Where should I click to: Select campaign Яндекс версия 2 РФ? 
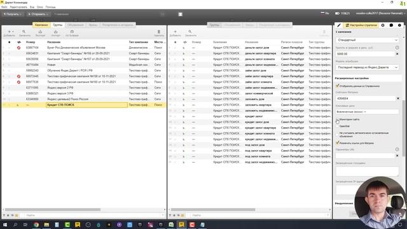(83, 88)
